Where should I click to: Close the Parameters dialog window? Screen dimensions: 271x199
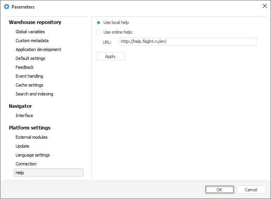(264, 6)
